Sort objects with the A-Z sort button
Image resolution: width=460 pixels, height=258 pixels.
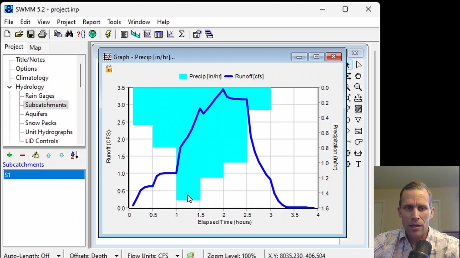74,155
